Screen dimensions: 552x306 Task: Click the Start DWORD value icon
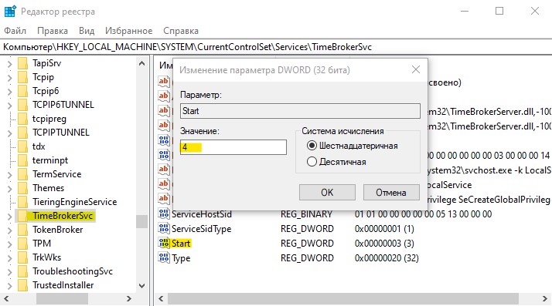point(164,243)
